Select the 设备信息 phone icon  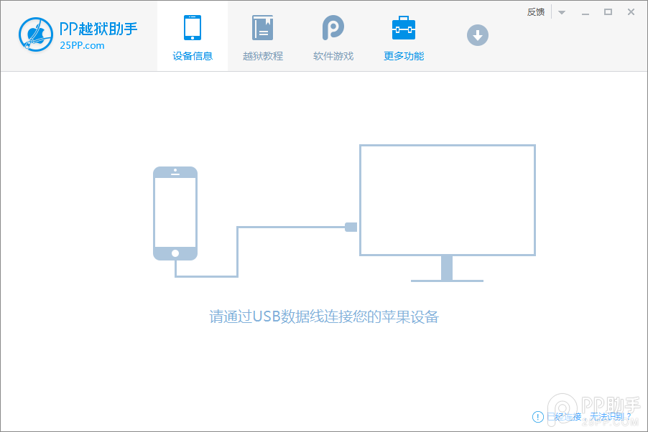[192, 27]
